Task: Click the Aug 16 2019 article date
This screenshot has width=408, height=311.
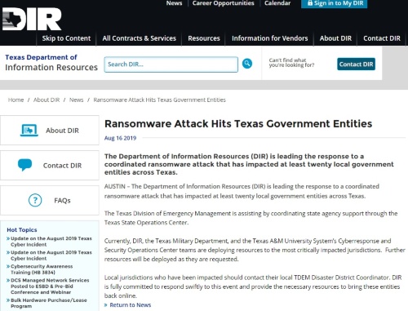Action: click(120, 138)
